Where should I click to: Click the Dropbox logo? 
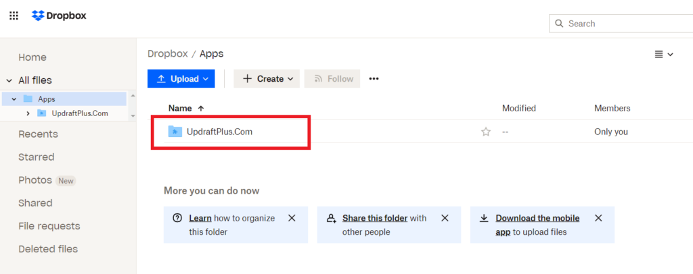(60, 16)
